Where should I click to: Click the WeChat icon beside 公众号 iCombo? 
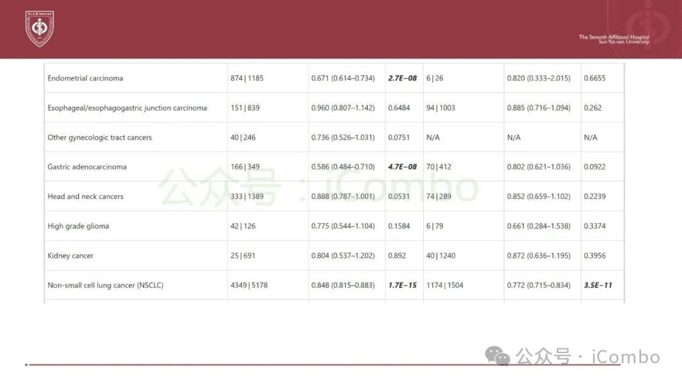tap(502, 356)
